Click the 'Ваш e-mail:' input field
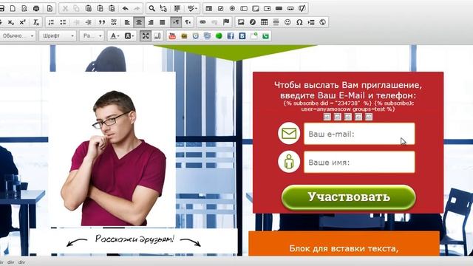This screenshot has height=266, width=473. [359, 134]
